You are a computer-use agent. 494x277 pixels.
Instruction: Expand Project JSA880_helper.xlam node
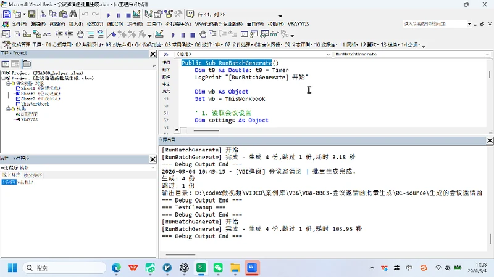coord(3,73)
